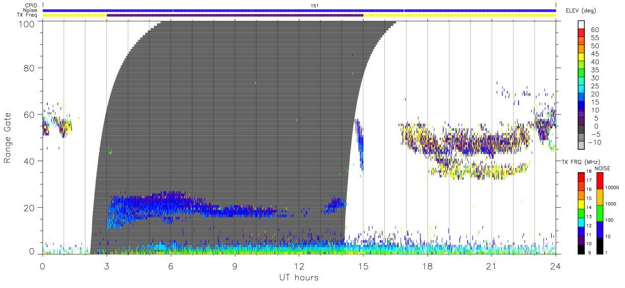Click the '10000' label on the NOISE scale
625x288 pixels.
(x=613, y=188)
